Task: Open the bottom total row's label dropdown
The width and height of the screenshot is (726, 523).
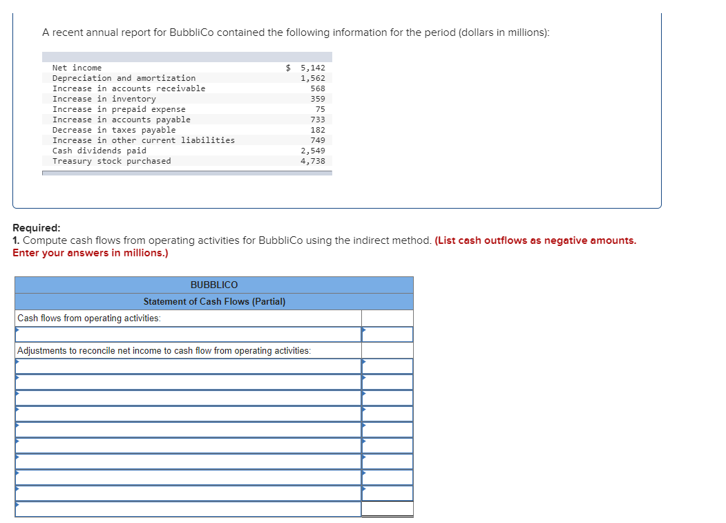Action: pos(188,509)
